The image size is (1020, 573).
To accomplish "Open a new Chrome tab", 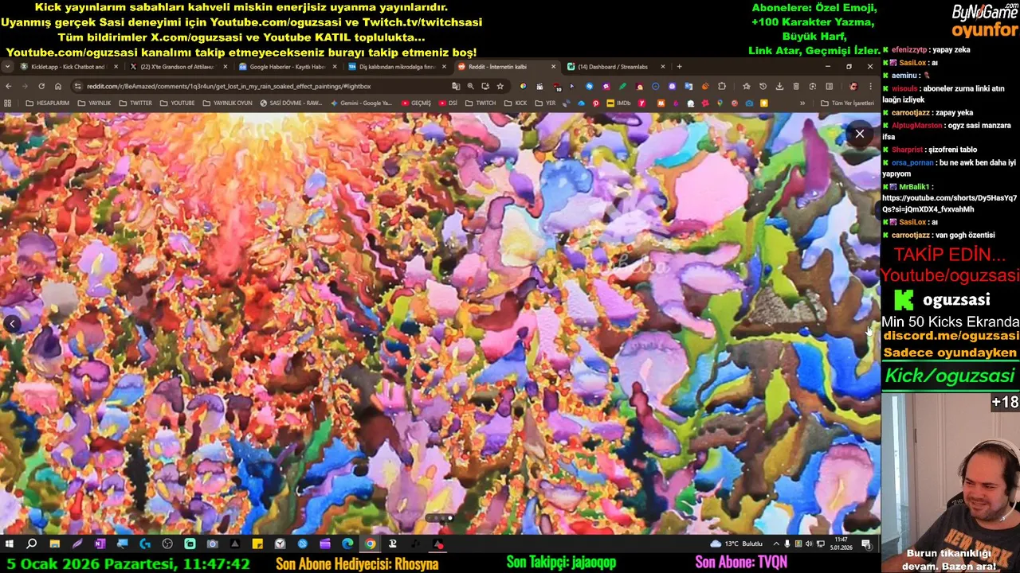I will click(x=679, y=67).
